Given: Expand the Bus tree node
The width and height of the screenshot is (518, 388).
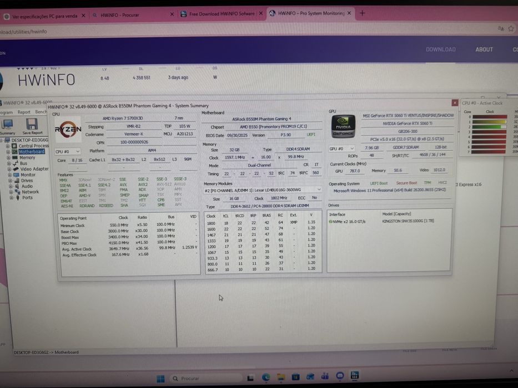Looking at the screenshot, I should click(9, 164).
